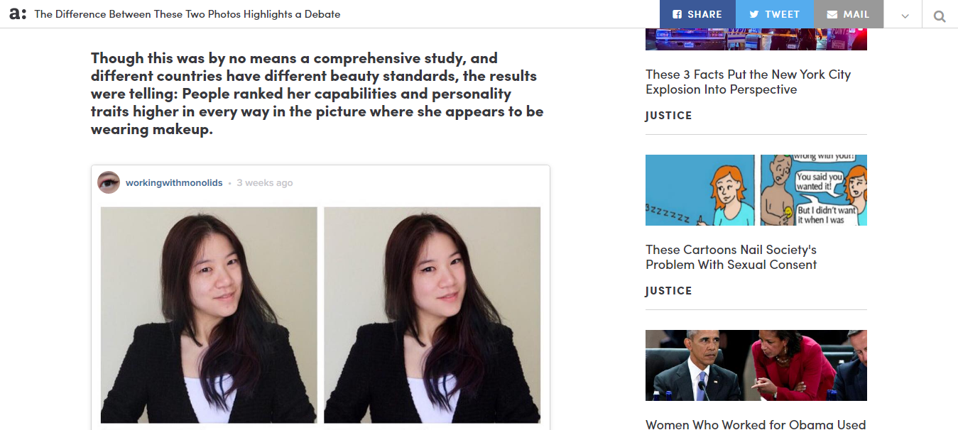The image size is (958, 430).
Task: Click the workingwithmonolids avatar icon
Action: click(x=109, y=182)
